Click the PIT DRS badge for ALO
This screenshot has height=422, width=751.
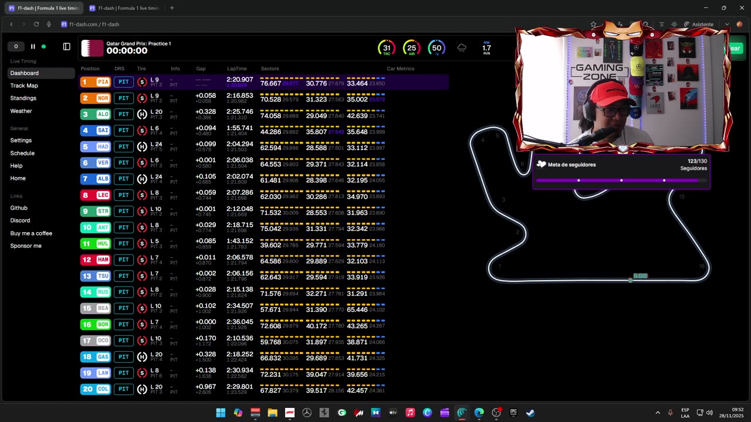[124, 114]
